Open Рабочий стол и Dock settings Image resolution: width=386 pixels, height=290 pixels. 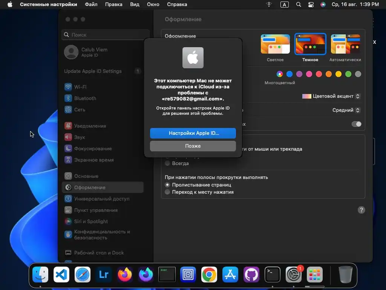coord(103,253)
